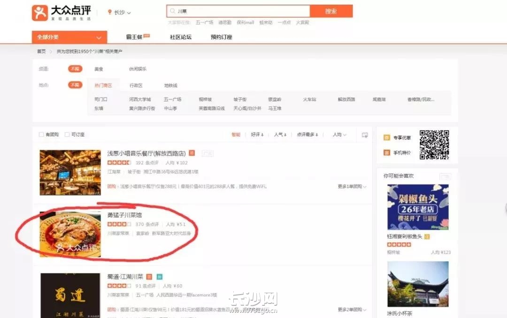507x318 pixels.
Task: Click the 保利mall hot search suggestion
Action: pos(246,23)
